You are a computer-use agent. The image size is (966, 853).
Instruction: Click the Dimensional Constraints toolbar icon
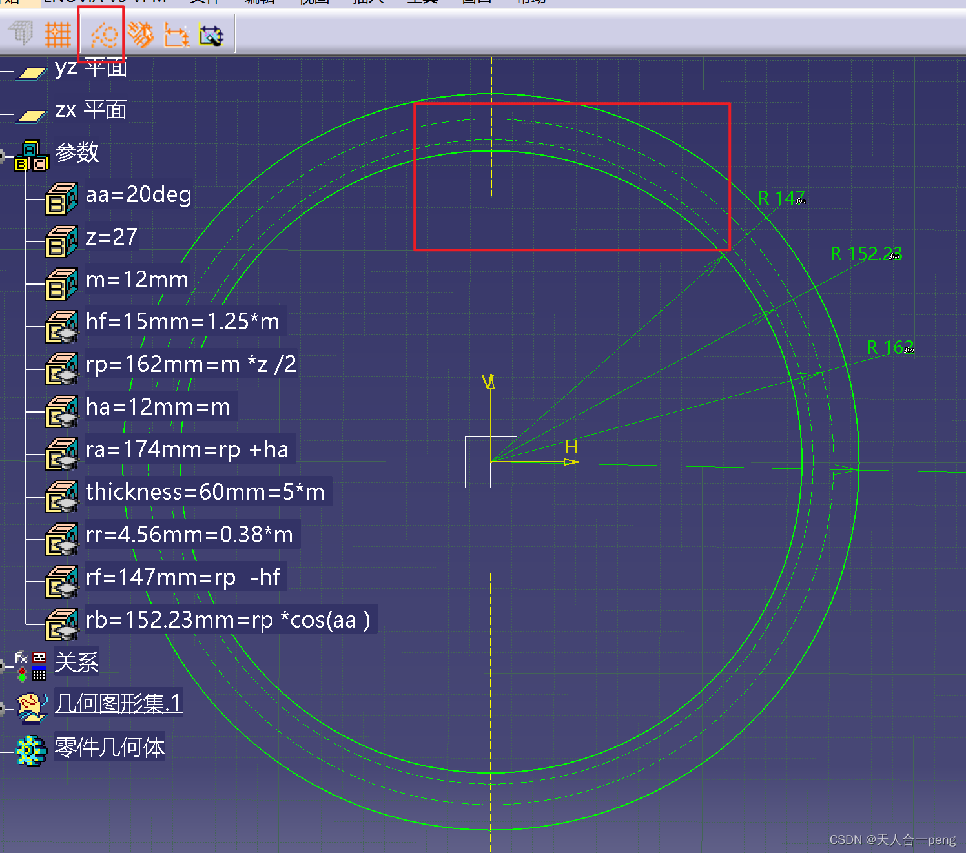coord(176,35)
